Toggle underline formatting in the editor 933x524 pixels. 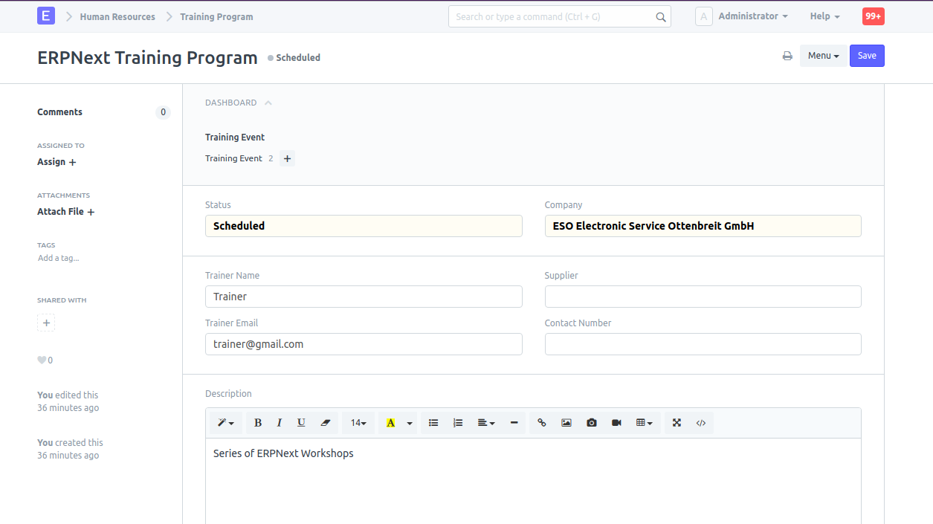coord(301,423)
